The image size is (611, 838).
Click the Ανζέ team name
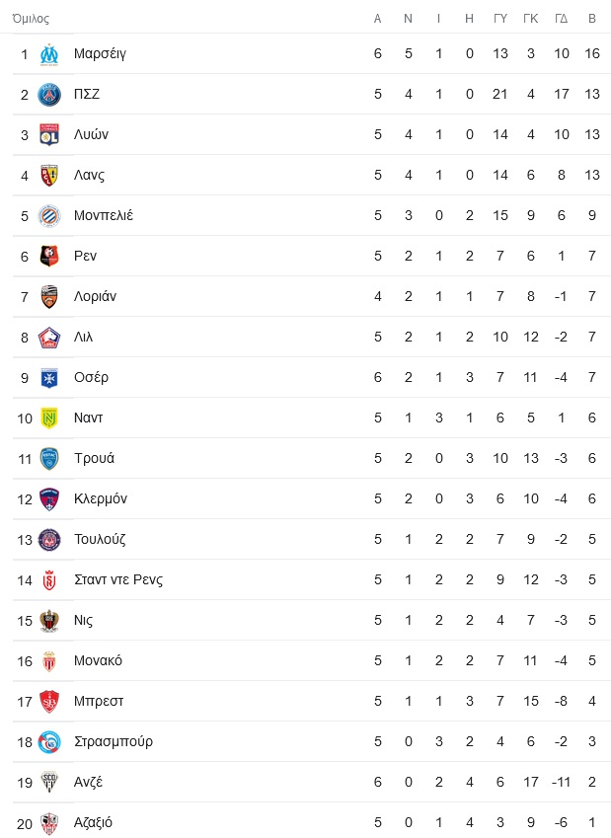(88, 783)
